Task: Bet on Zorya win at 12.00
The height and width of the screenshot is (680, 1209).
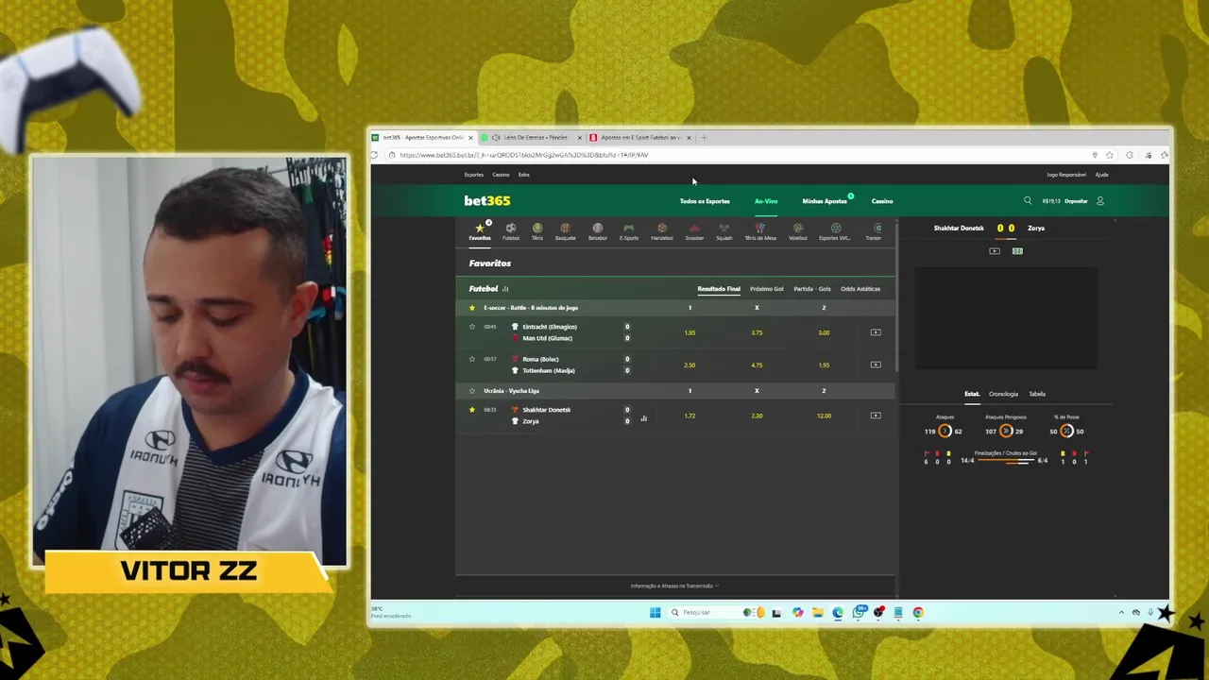Action: click(824, 416)
